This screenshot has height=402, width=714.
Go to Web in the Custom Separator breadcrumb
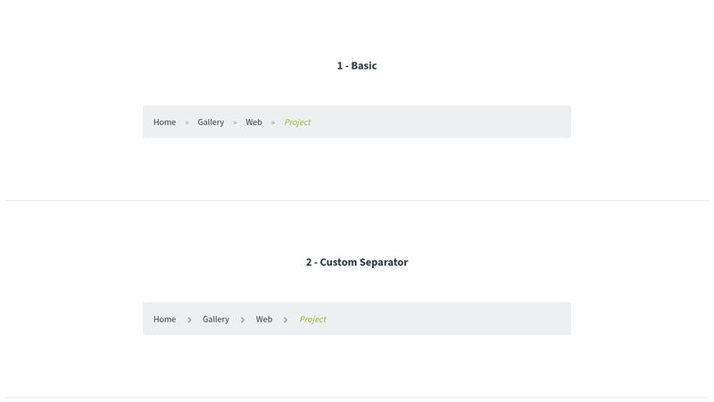pyautogui.click(x=263, y=320)
